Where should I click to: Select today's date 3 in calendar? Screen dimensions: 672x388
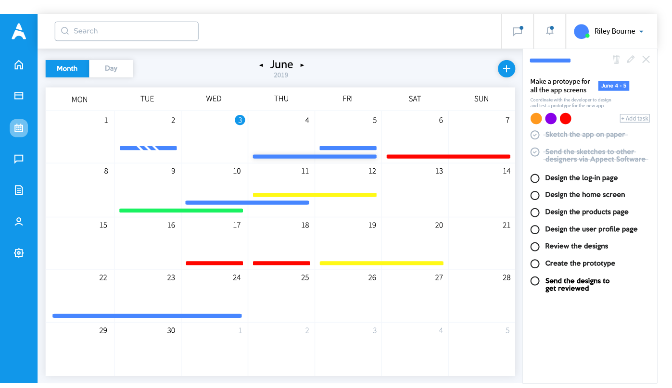240,120
